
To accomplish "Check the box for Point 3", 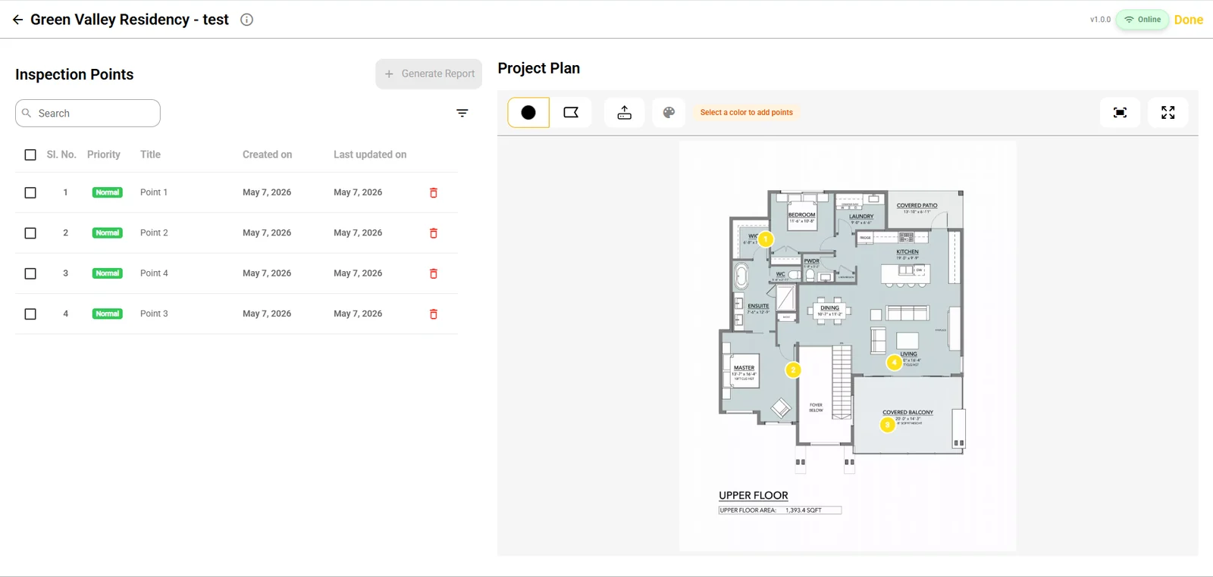I will point(30,313).
